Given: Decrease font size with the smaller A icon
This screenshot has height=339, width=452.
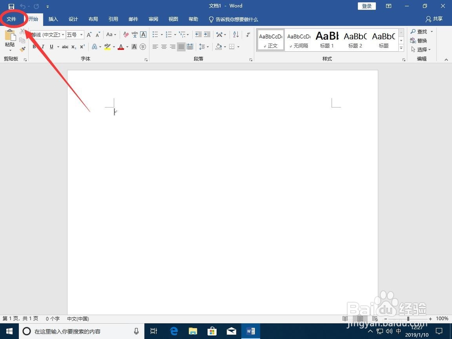Looking at the screenshot, I should point(98,35).
